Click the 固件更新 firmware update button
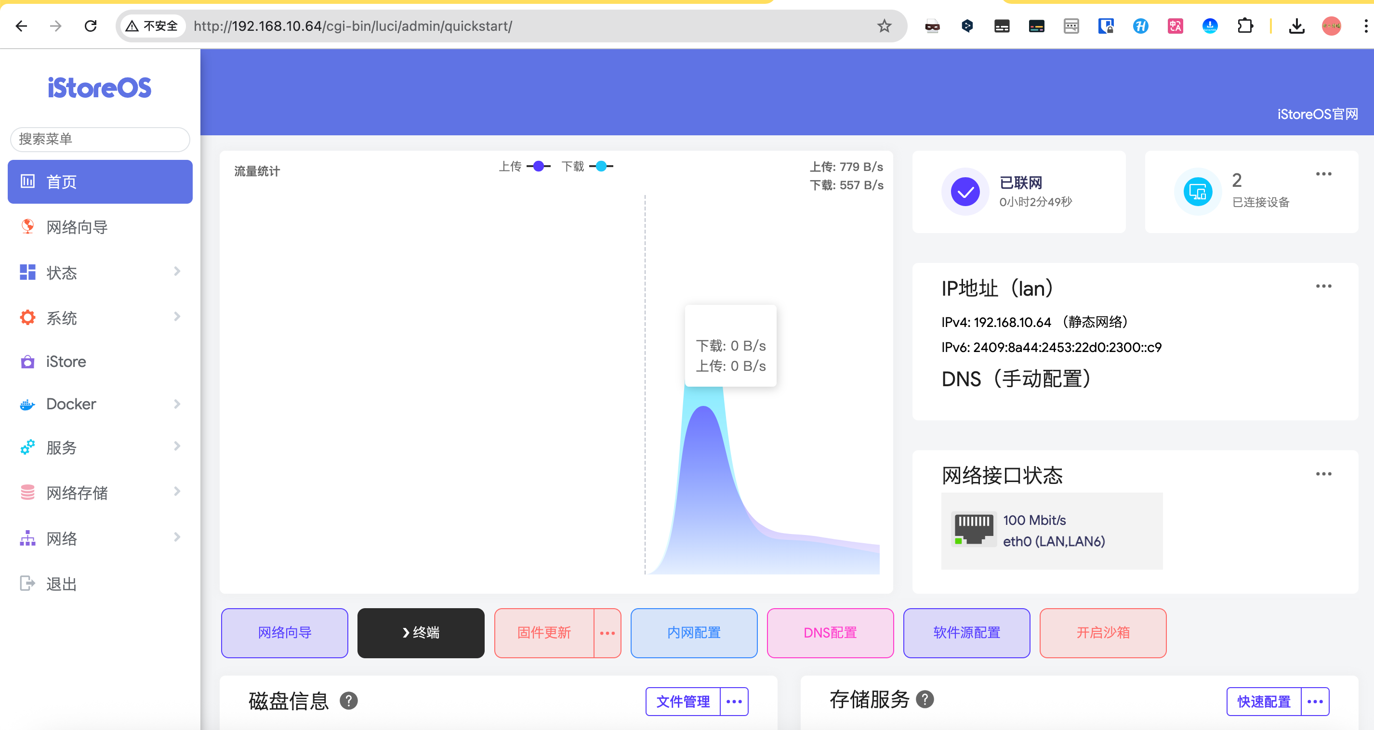 [544, 633]
